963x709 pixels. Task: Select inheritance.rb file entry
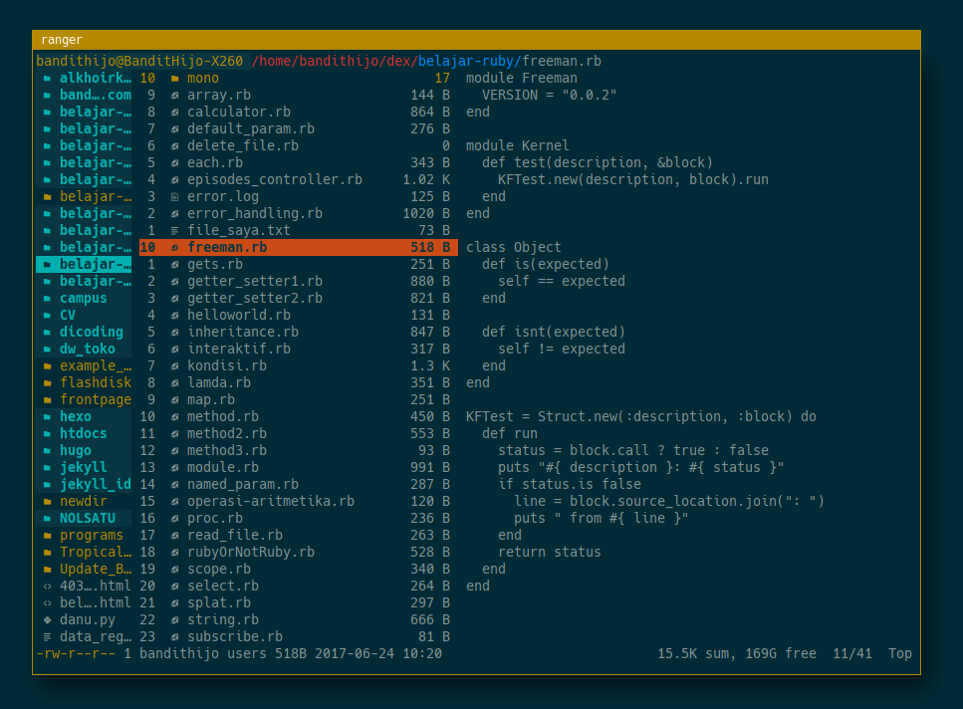243,332
